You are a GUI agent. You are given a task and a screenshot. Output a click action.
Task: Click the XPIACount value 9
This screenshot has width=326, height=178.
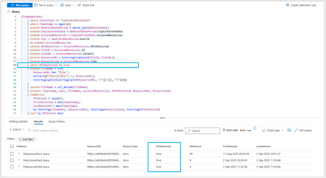click(x=190, y=160)
